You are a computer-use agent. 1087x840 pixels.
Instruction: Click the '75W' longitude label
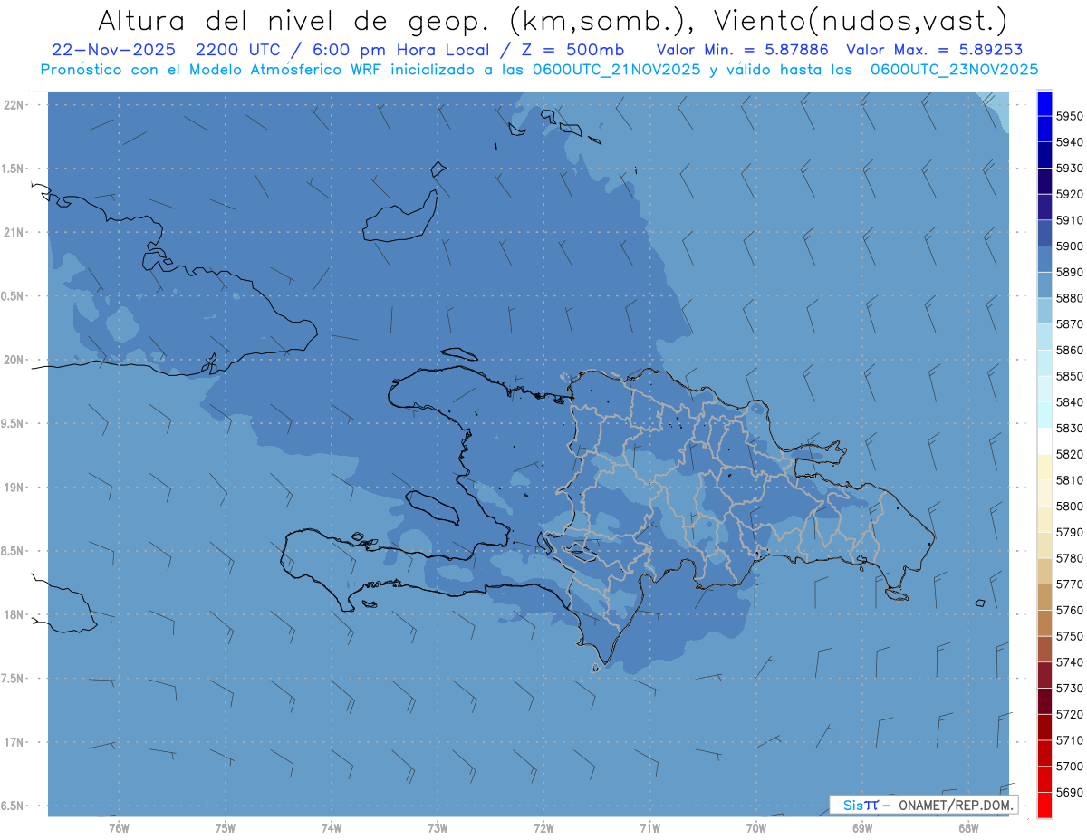coord(225,828)
